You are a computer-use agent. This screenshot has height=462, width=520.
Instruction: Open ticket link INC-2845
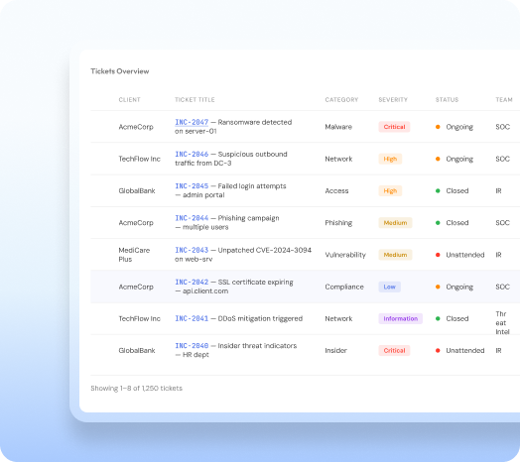point(192,186)
